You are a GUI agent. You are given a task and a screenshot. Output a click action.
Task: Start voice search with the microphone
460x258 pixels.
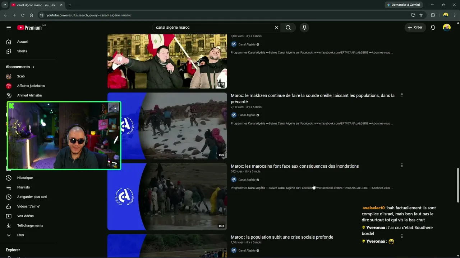click(304, 28)
